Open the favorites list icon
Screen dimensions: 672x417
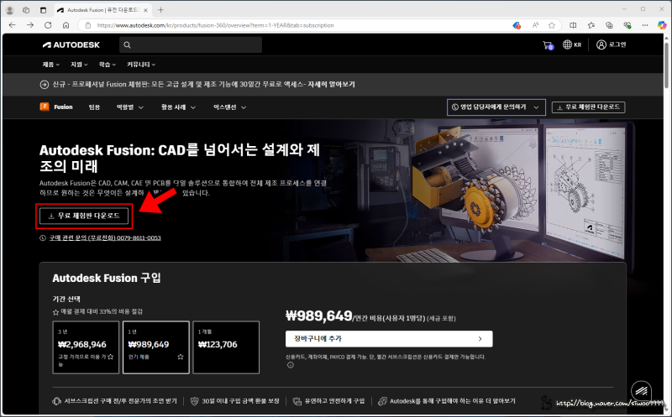[591, 25]
